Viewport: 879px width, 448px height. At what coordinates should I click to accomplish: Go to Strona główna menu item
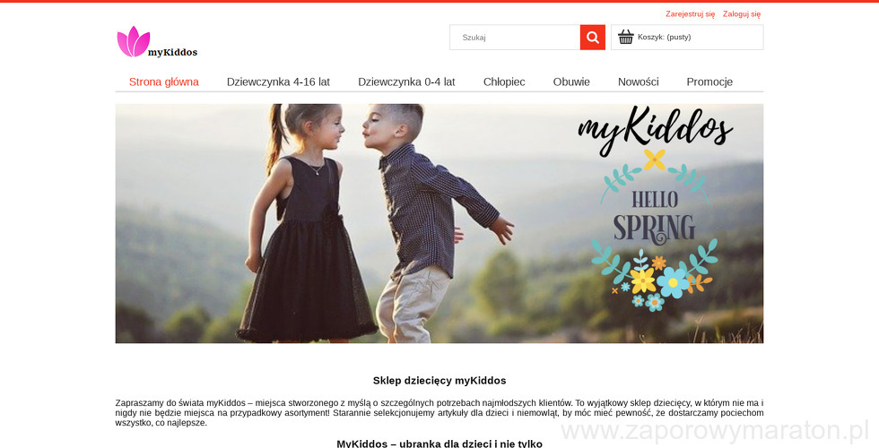pyautogui.click(x=163, y=82)
